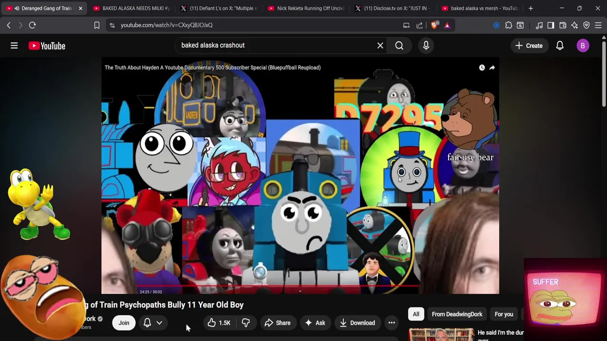Image resolution: width=607 pixels, height=341 pixels.
Task: Open the extensions puzzle-piece menu
Action: tap(508, 25)
